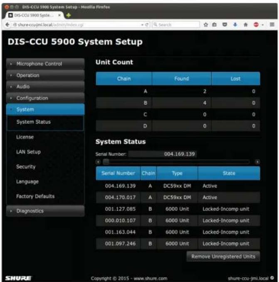This screenshot has height=282, width=279.
Task: Open the License page
Action: point(25,137)
